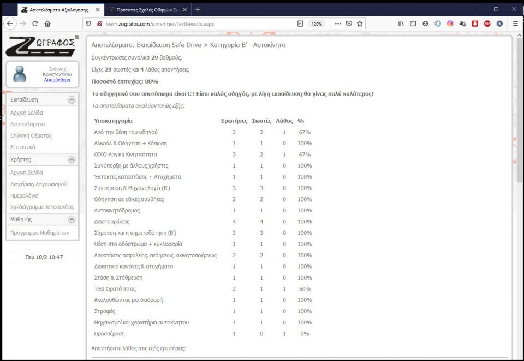524x361 pixels.
Task: Bookmark this page with the star icon
Action: click(360, 23)
